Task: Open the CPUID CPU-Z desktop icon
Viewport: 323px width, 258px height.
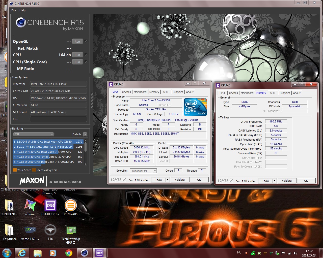Action: click(x=50, y=207)
